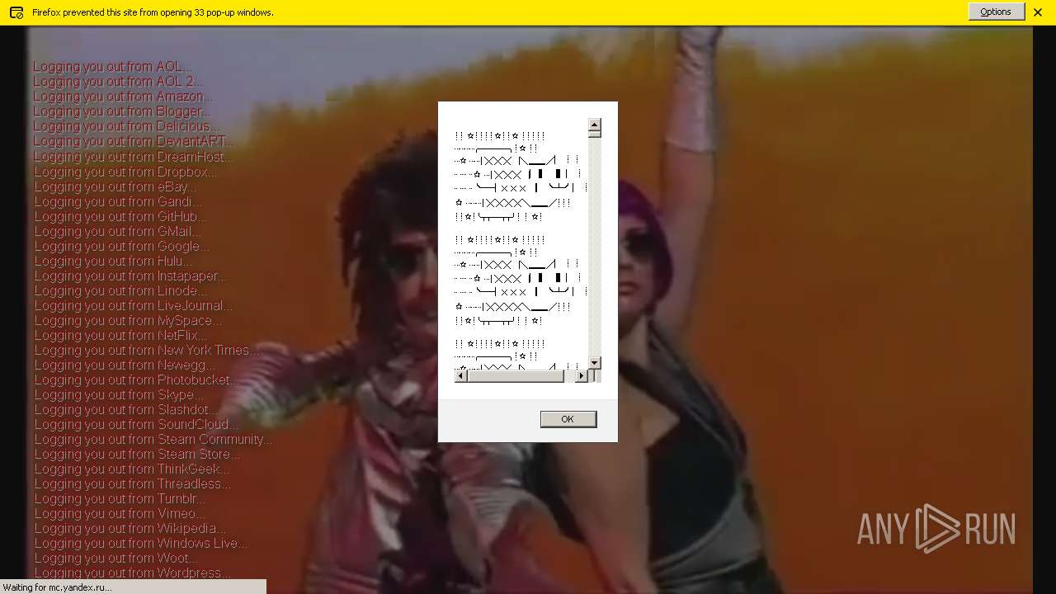
Task: Click the text 'Logging you out from Gandi...'
Action: tap(118, 201)
